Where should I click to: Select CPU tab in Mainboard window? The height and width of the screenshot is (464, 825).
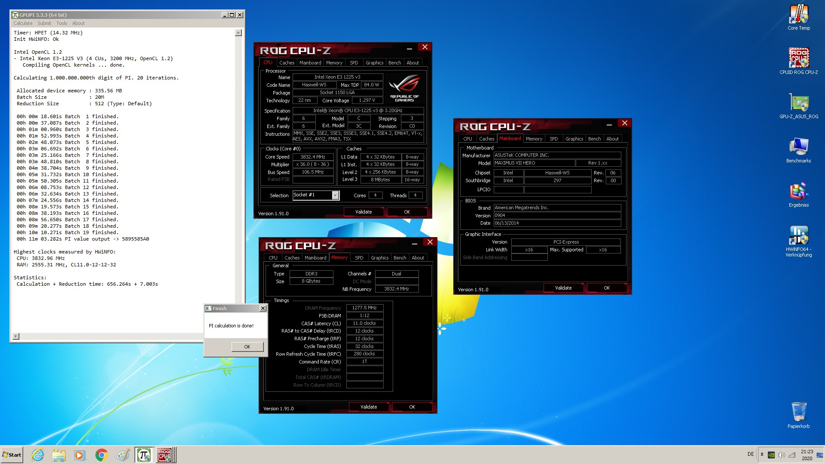[x=467, y=139]
